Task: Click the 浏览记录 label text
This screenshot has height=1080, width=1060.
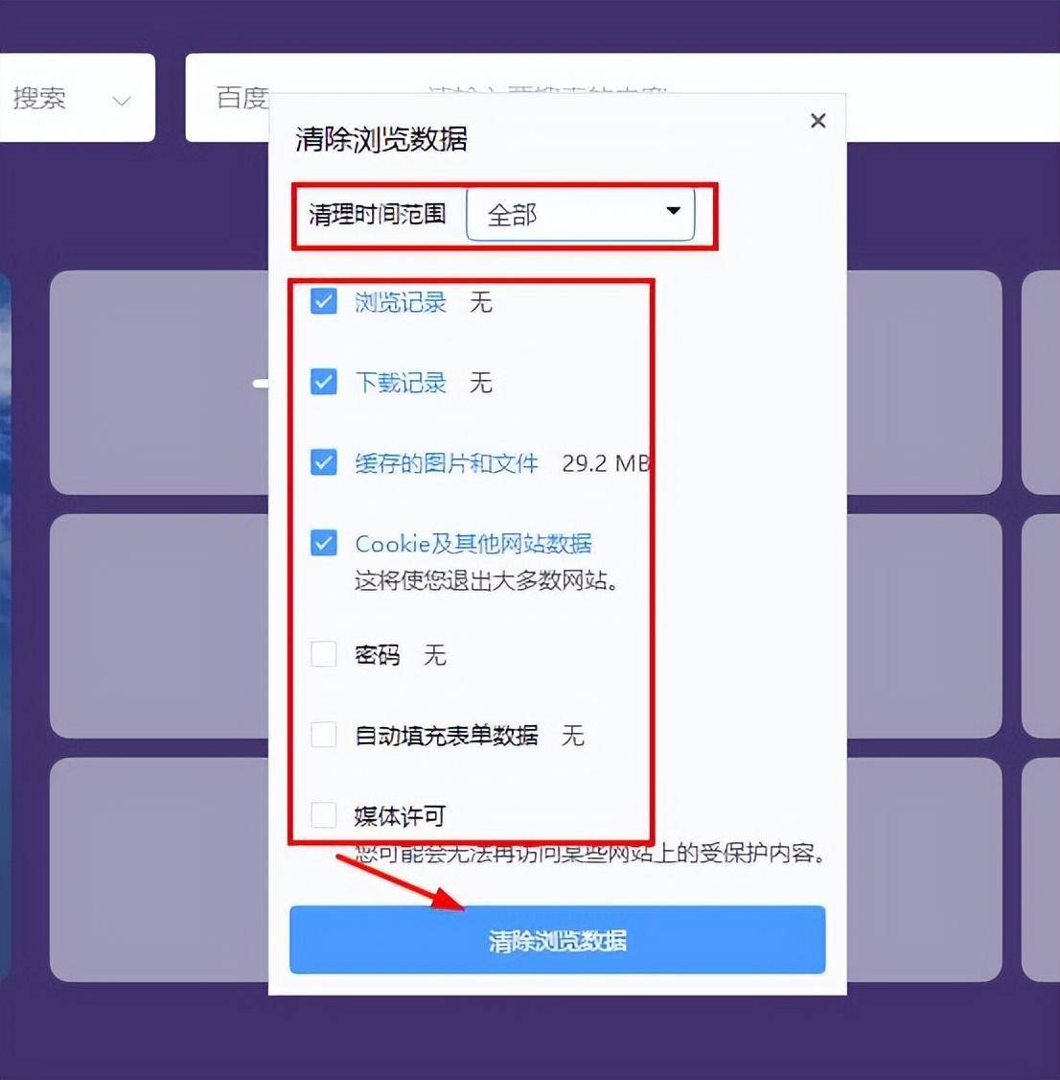Action: tap(401, 302)
